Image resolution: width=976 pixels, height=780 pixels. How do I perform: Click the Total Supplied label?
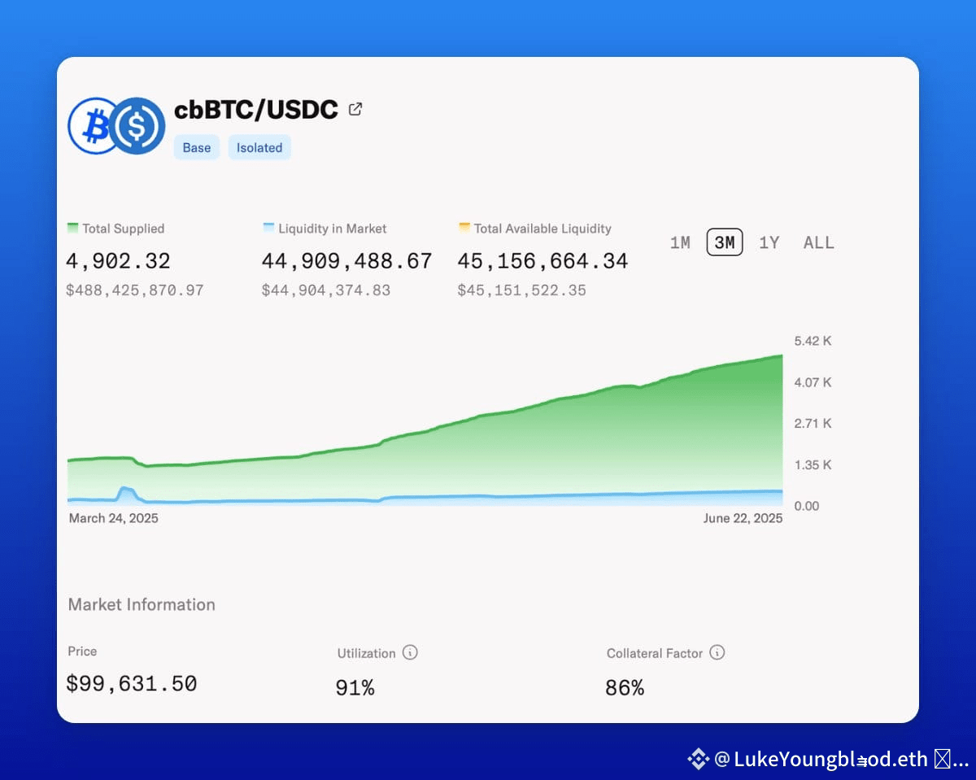[x=124, y=229]
